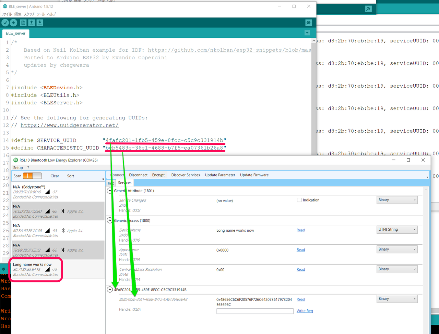The height and width of the screenshot is (334, 439).
Task: Click the Clear button in the scan panel
Action: point(55,176)
